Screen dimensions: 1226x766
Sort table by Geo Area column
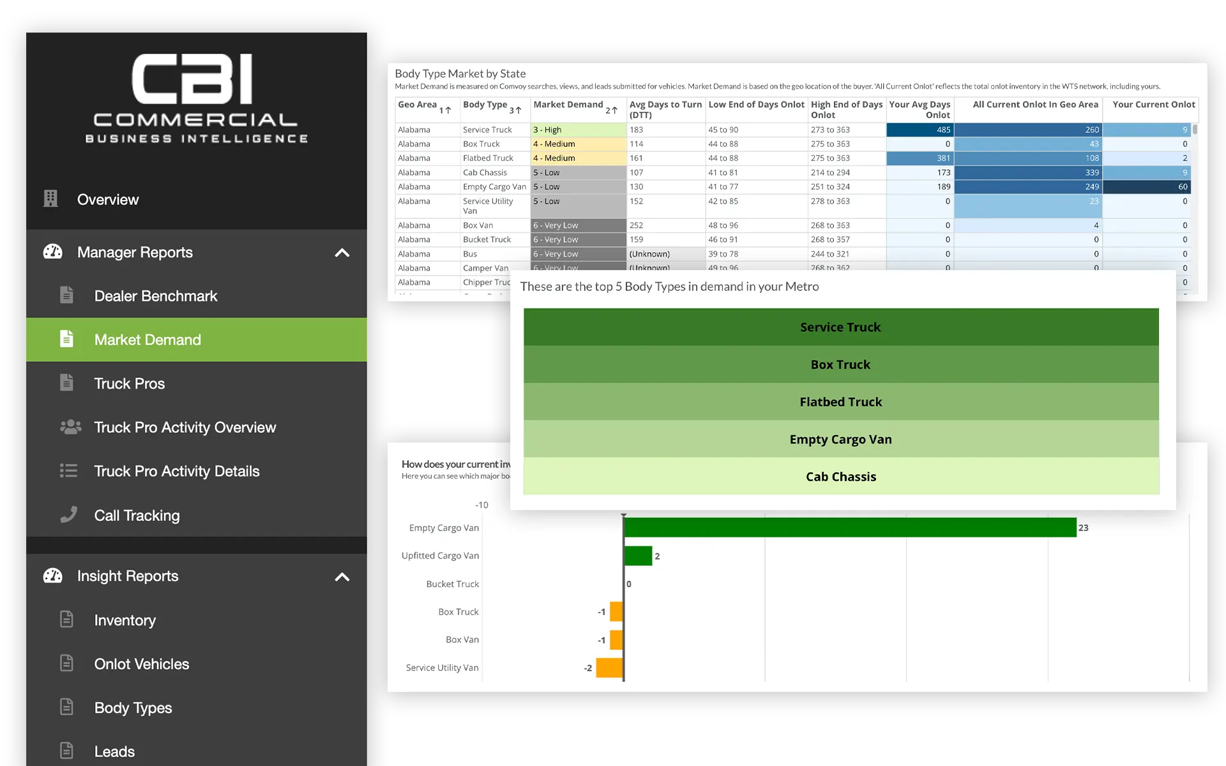coord(418,105)
